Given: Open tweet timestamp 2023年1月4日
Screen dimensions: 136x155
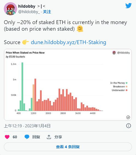Looking at the screenshot, I should [38, 126].
